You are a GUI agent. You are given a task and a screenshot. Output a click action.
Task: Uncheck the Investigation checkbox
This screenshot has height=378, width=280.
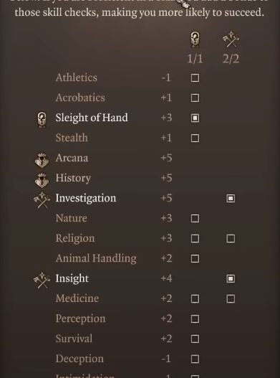[x=231, y=198]
